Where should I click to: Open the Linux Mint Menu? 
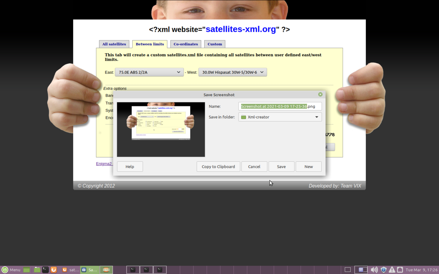11,270
